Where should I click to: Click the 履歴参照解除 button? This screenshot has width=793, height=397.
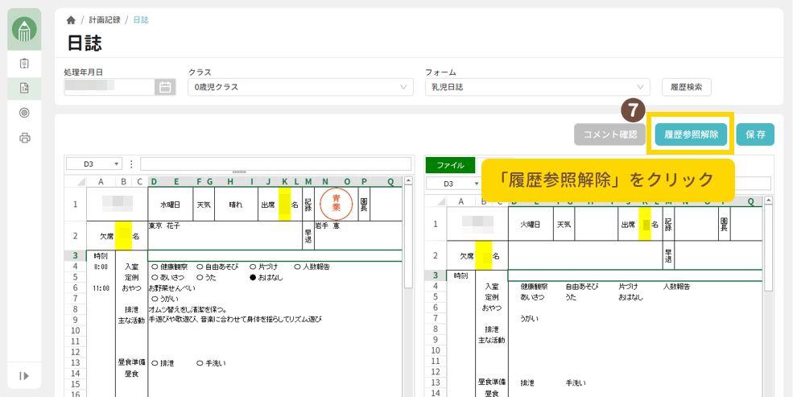click(691, 134)
